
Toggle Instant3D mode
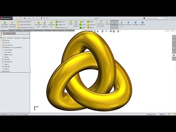(x=114, y=24)
